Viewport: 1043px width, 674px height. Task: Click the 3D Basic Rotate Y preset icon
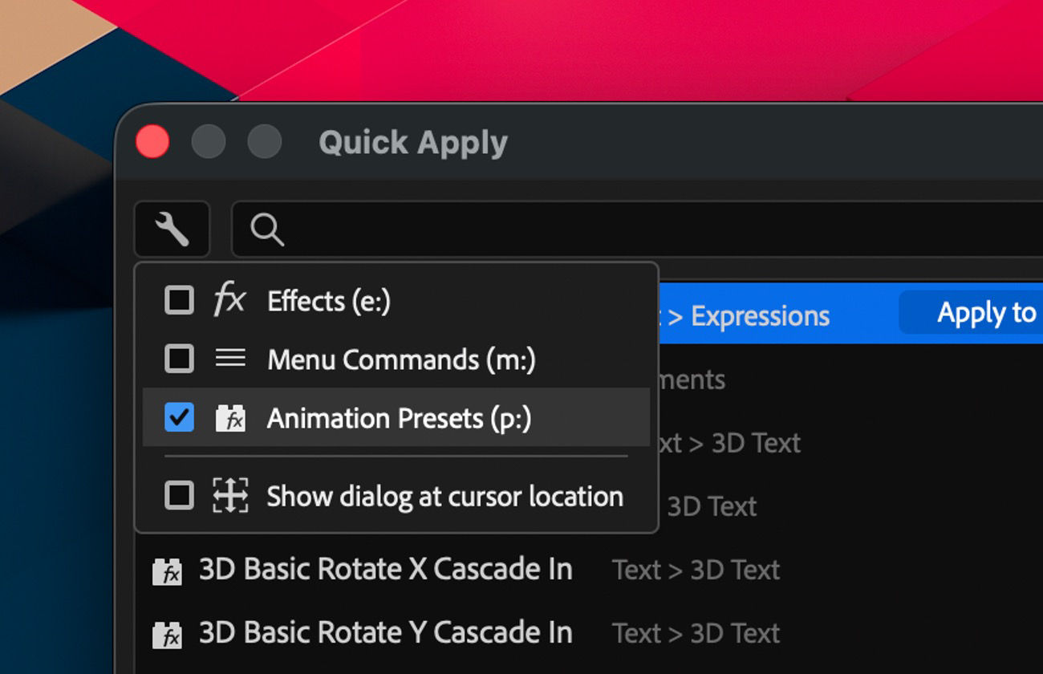click(167, 635)
